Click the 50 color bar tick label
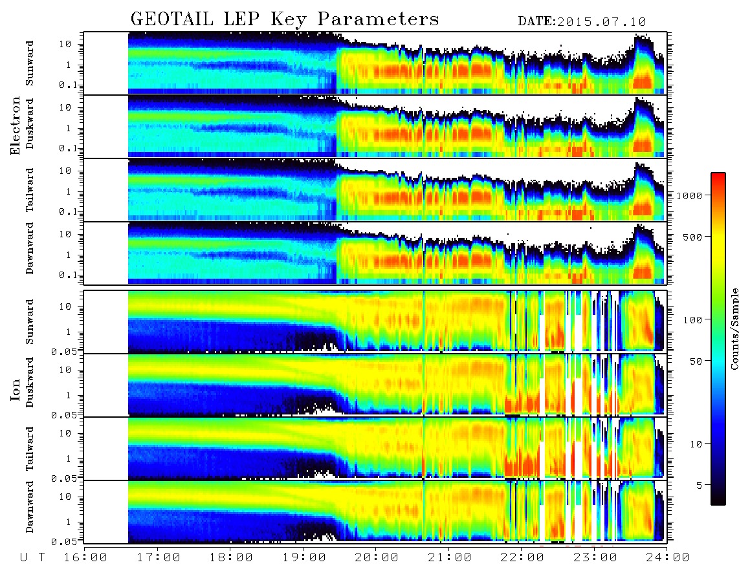The width and height of the screenshot is (739, 569). (x=696, y=361)
